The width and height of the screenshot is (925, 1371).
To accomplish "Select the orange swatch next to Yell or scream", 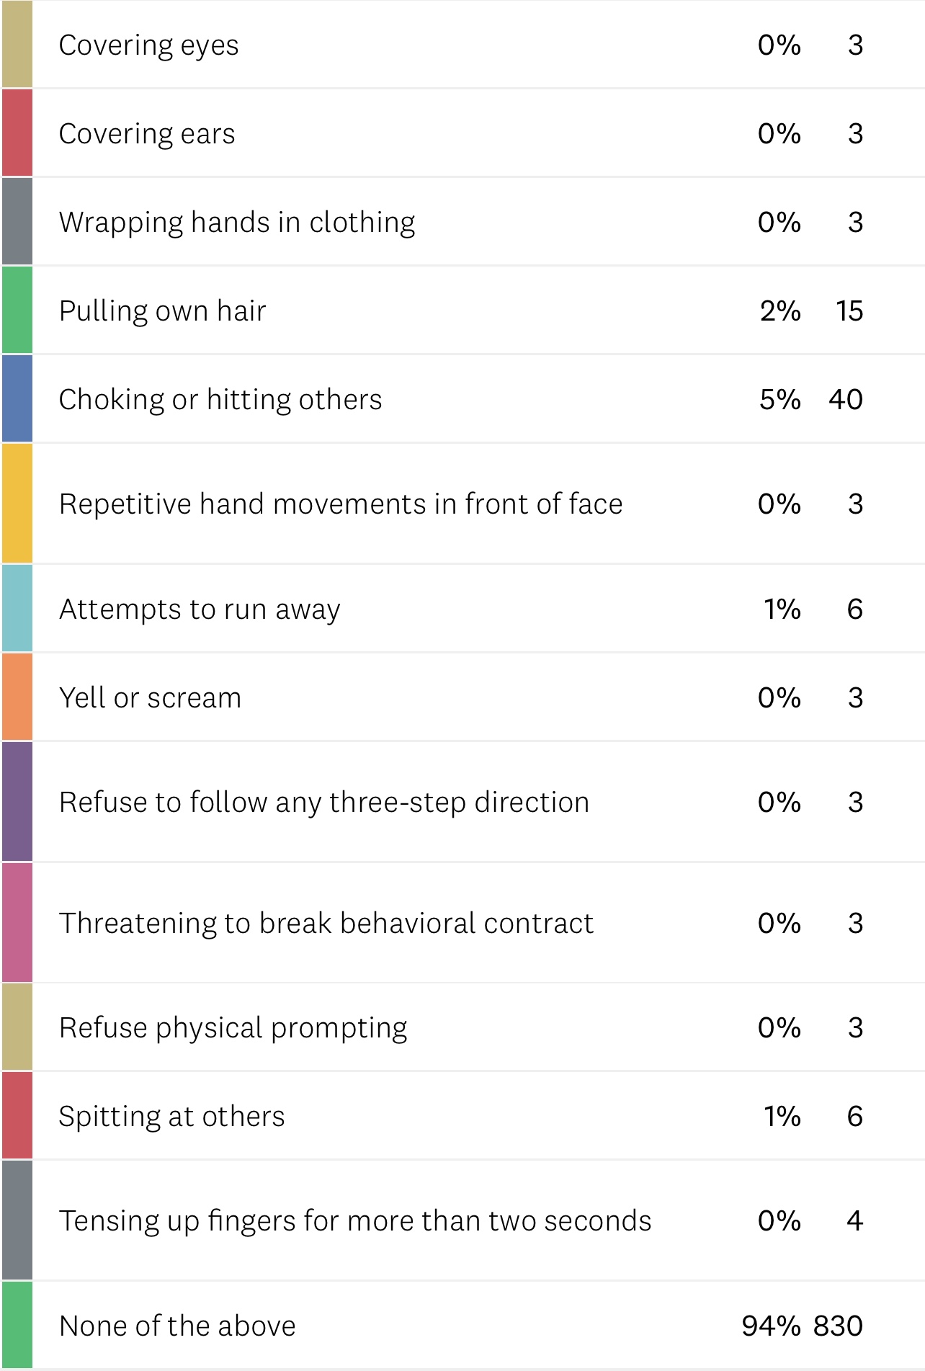I will coord(17,697).
